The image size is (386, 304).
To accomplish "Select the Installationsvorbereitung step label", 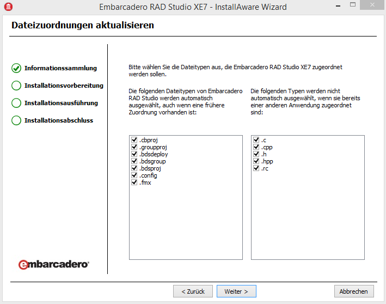I will (64, 86).
